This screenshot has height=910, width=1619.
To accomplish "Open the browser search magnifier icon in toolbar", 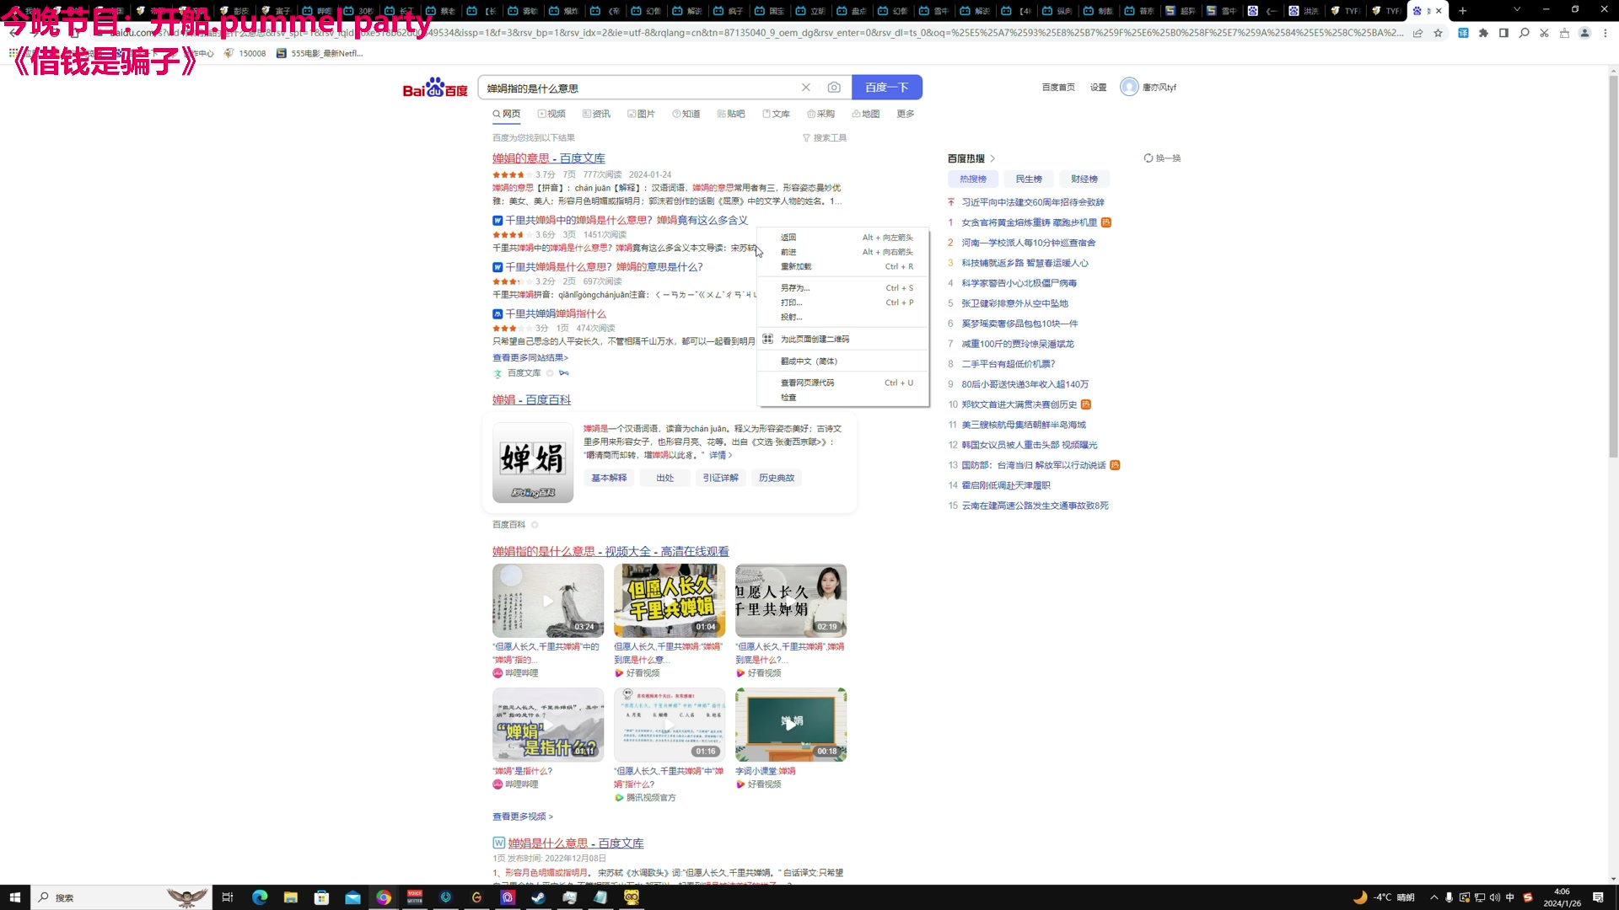I will tap(1524, 32).
